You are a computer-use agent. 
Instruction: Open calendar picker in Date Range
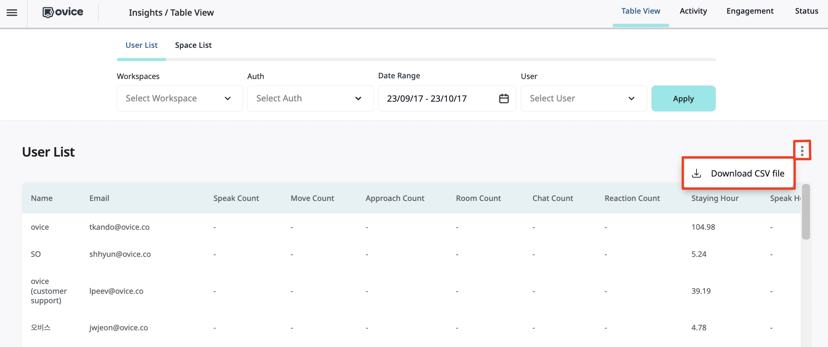point(504,98)
